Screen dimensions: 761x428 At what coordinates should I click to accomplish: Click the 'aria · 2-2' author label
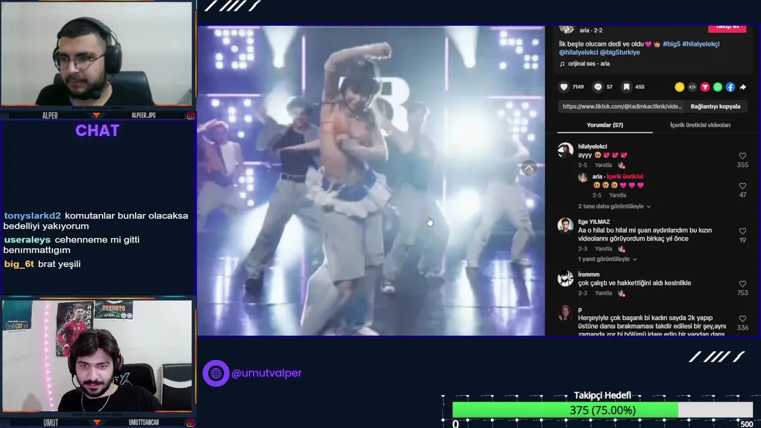[591, 30]
